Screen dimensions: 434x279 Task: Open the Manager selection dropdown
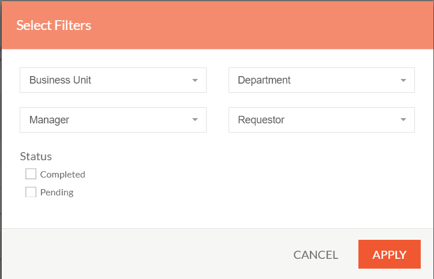[113, 120]
